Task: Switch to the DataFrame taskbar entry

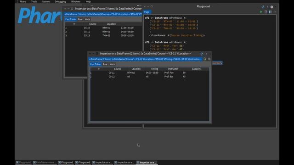Action: 45,162
